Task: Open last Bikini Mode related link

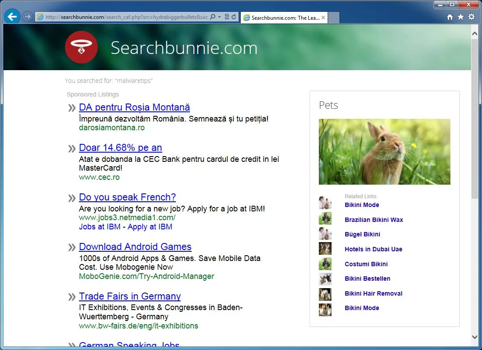Action: click(x=362, y=308)
